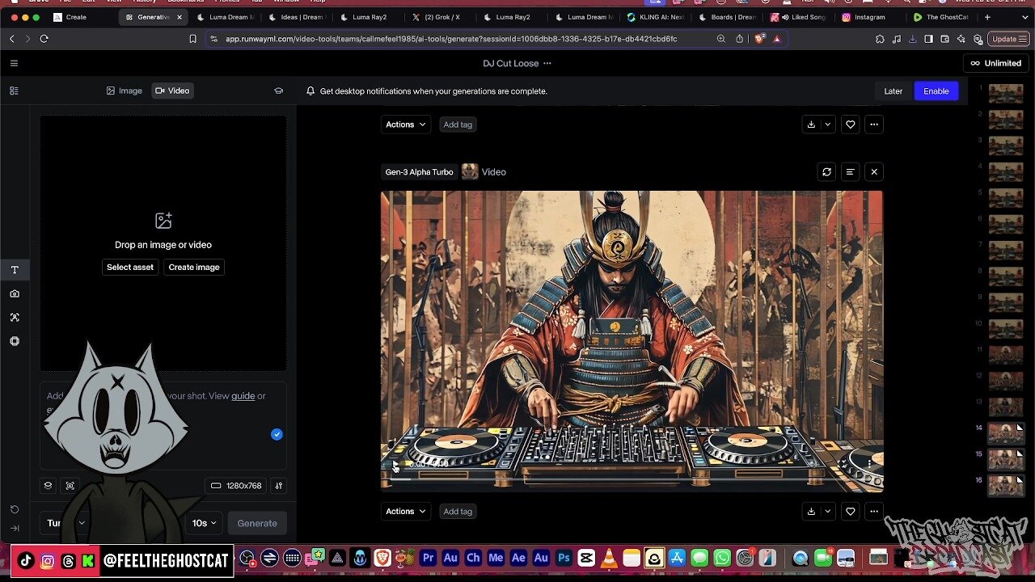Viewport: 1035px width, 582px height.
Task: Click the Generate button
Action: [257, 523]
